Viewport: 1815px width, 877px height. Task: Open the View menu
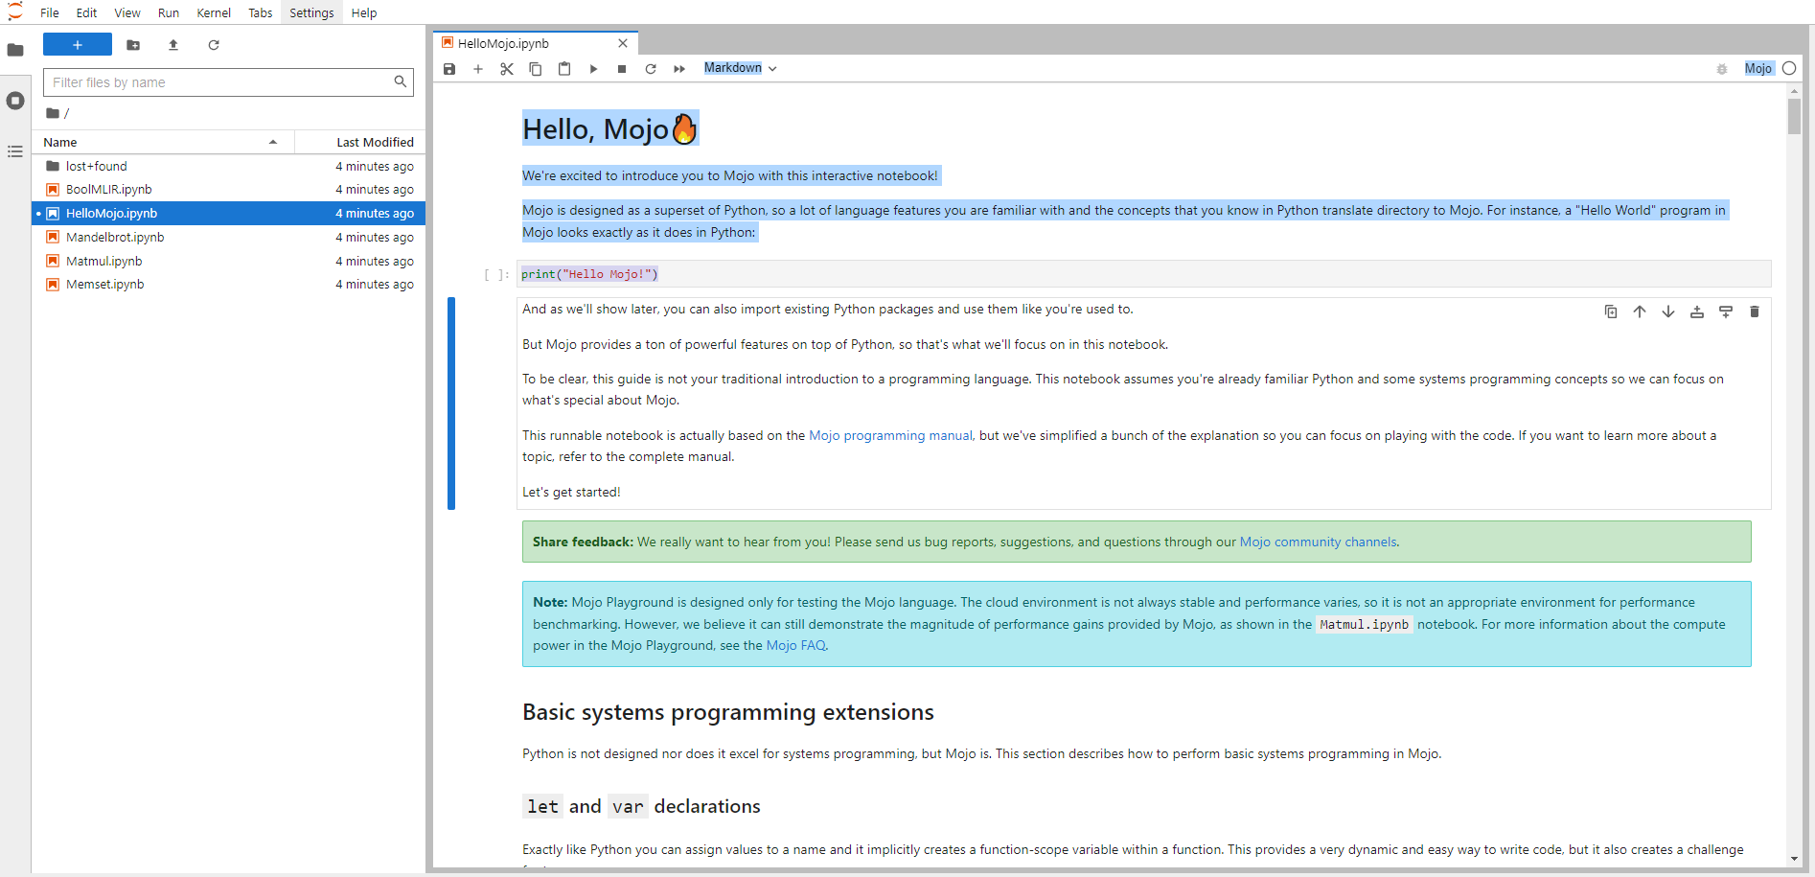[x=127, y=12]
